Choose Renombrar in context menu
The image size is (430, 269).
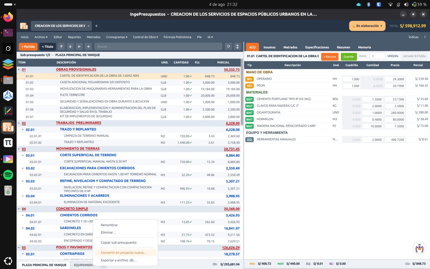tap(125, 225)
